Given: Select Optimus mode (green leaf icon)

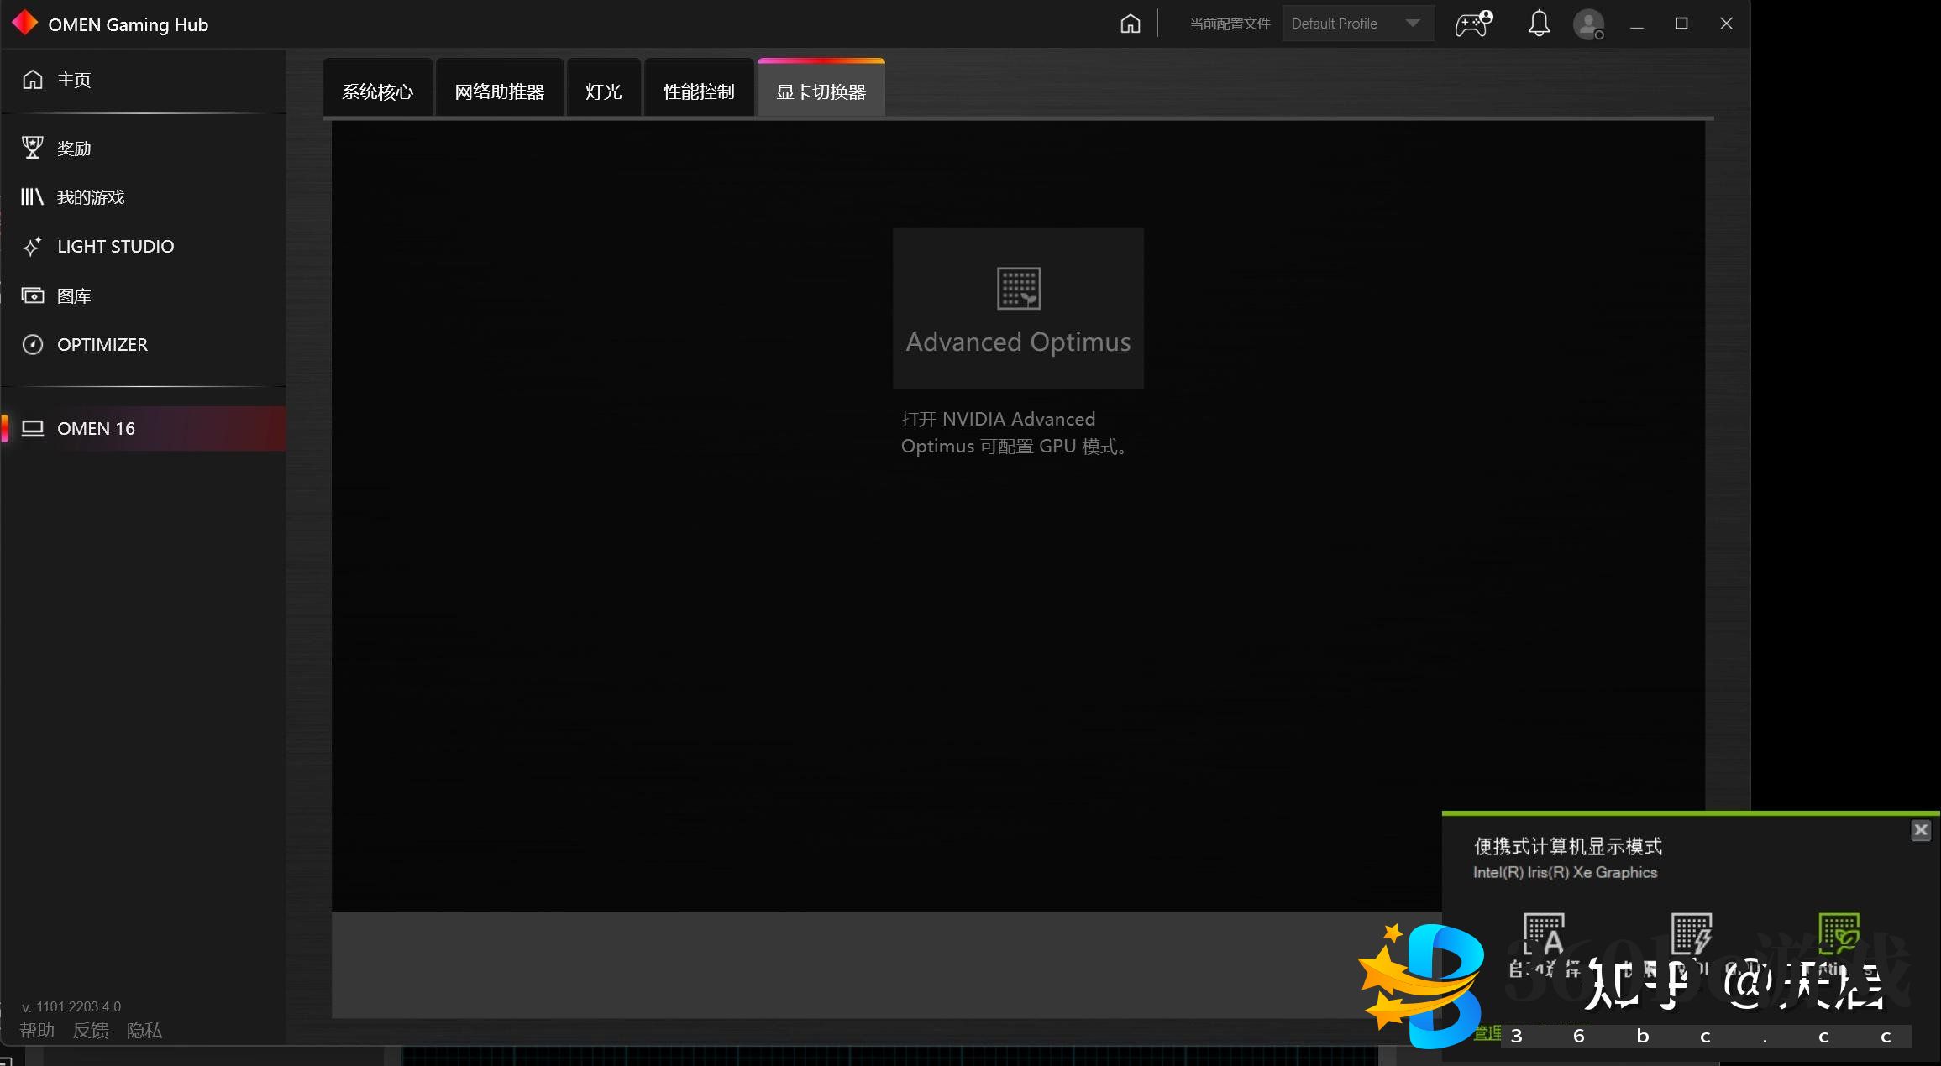Looking at the screenshot, I should tap(1839, 934).
